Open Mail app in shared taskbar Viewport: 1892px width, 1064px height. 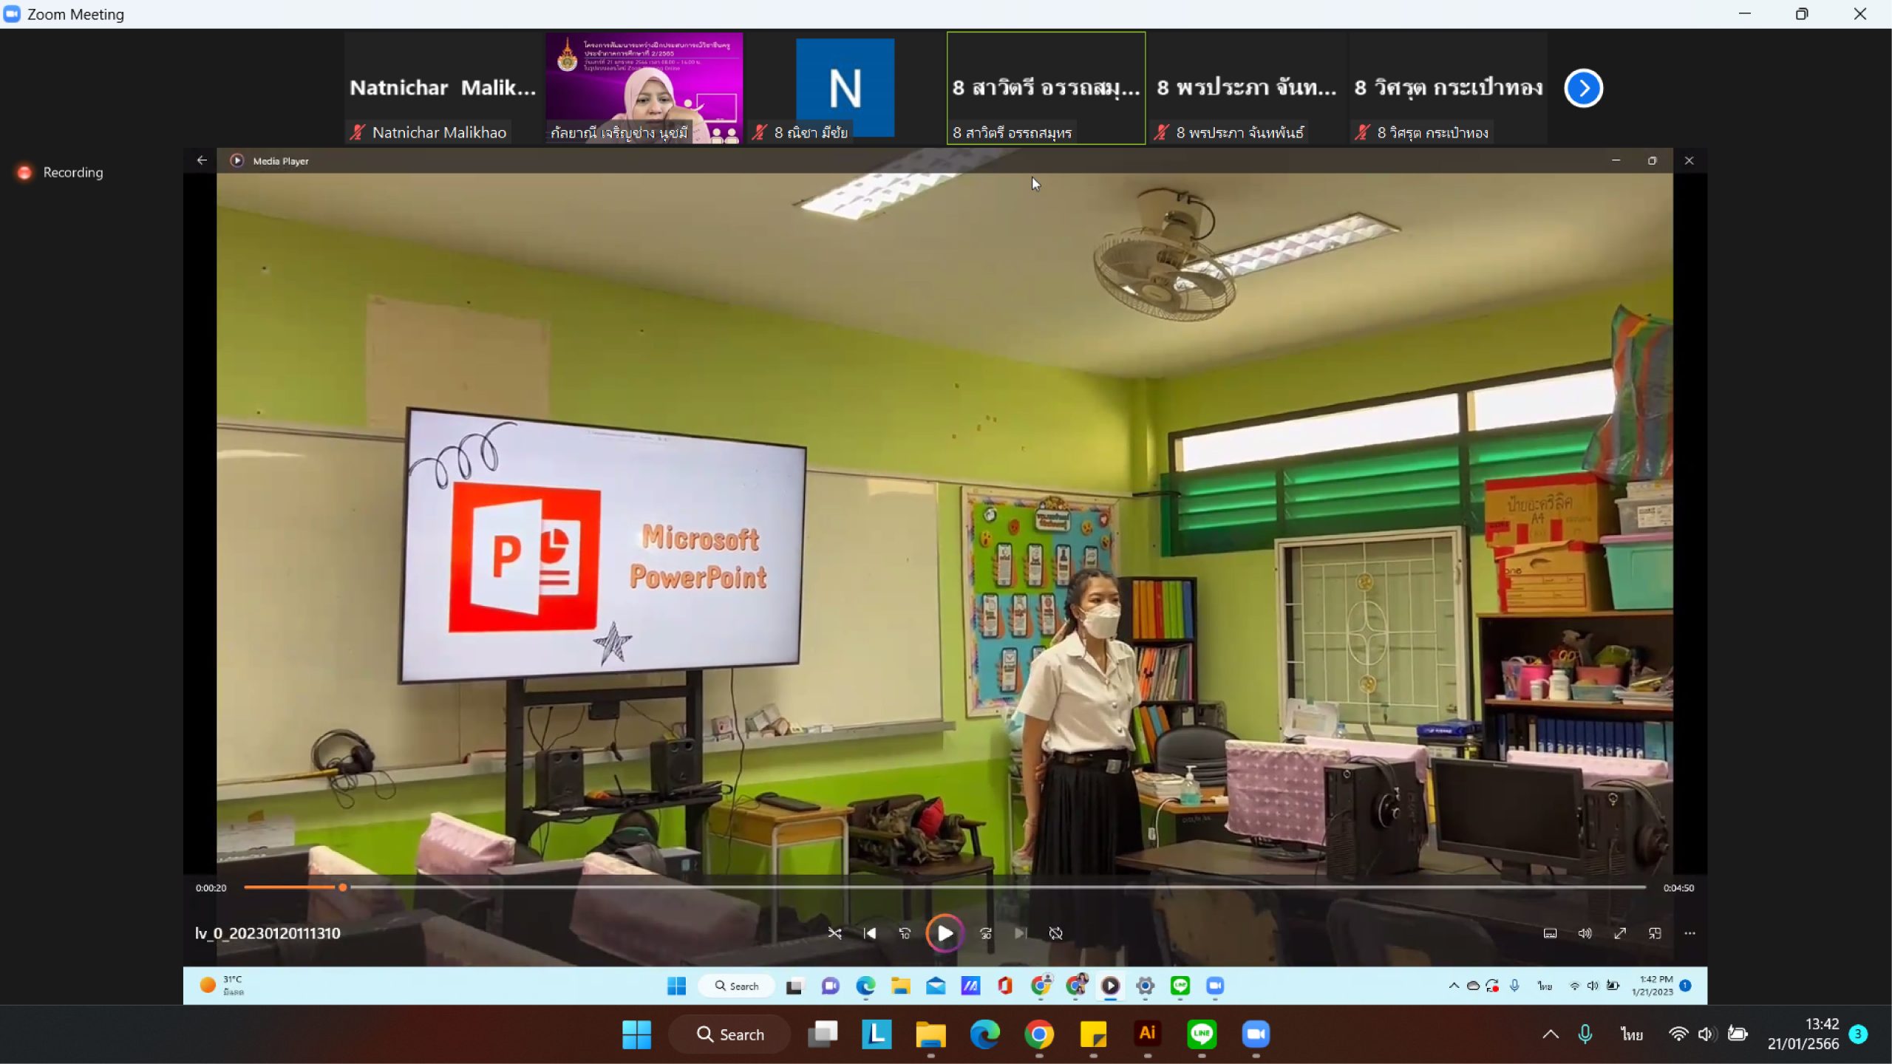(x=936, y=986)
